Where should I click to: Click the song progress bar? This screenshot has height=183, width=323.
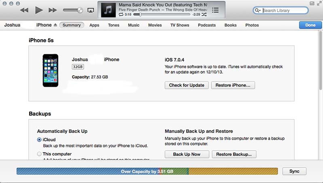[x=162, y=15]
